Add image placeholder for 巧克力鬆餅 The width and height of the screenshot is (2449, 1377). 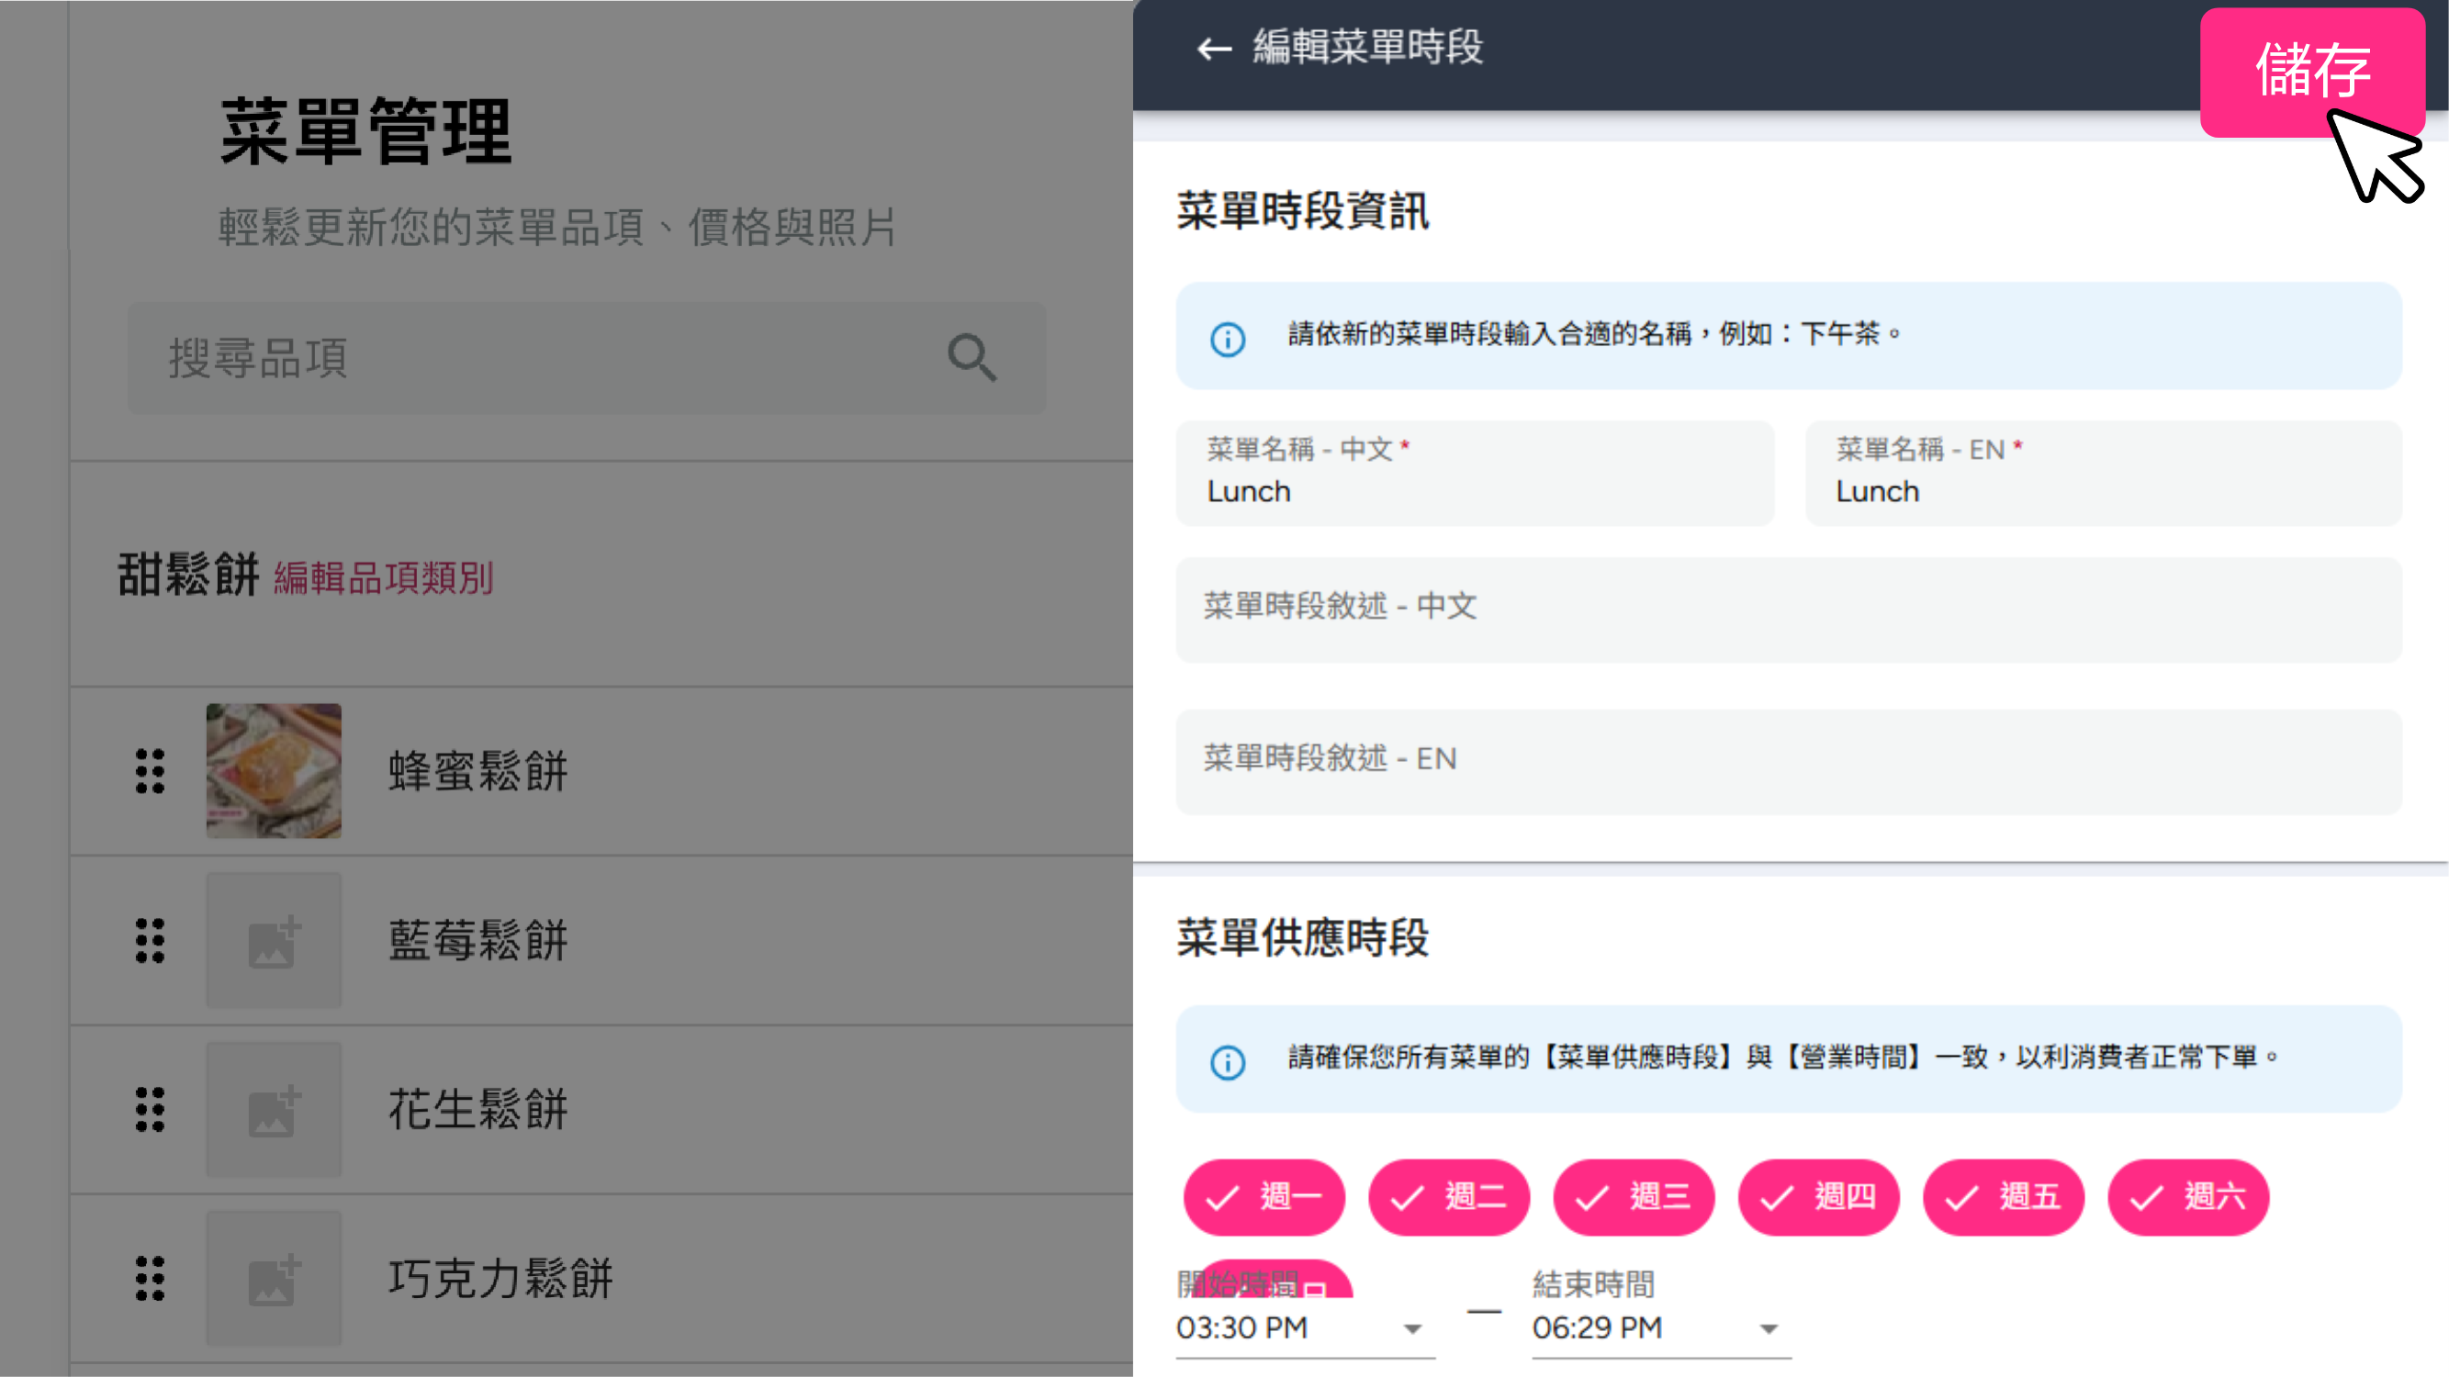(x=274, y=1278)
